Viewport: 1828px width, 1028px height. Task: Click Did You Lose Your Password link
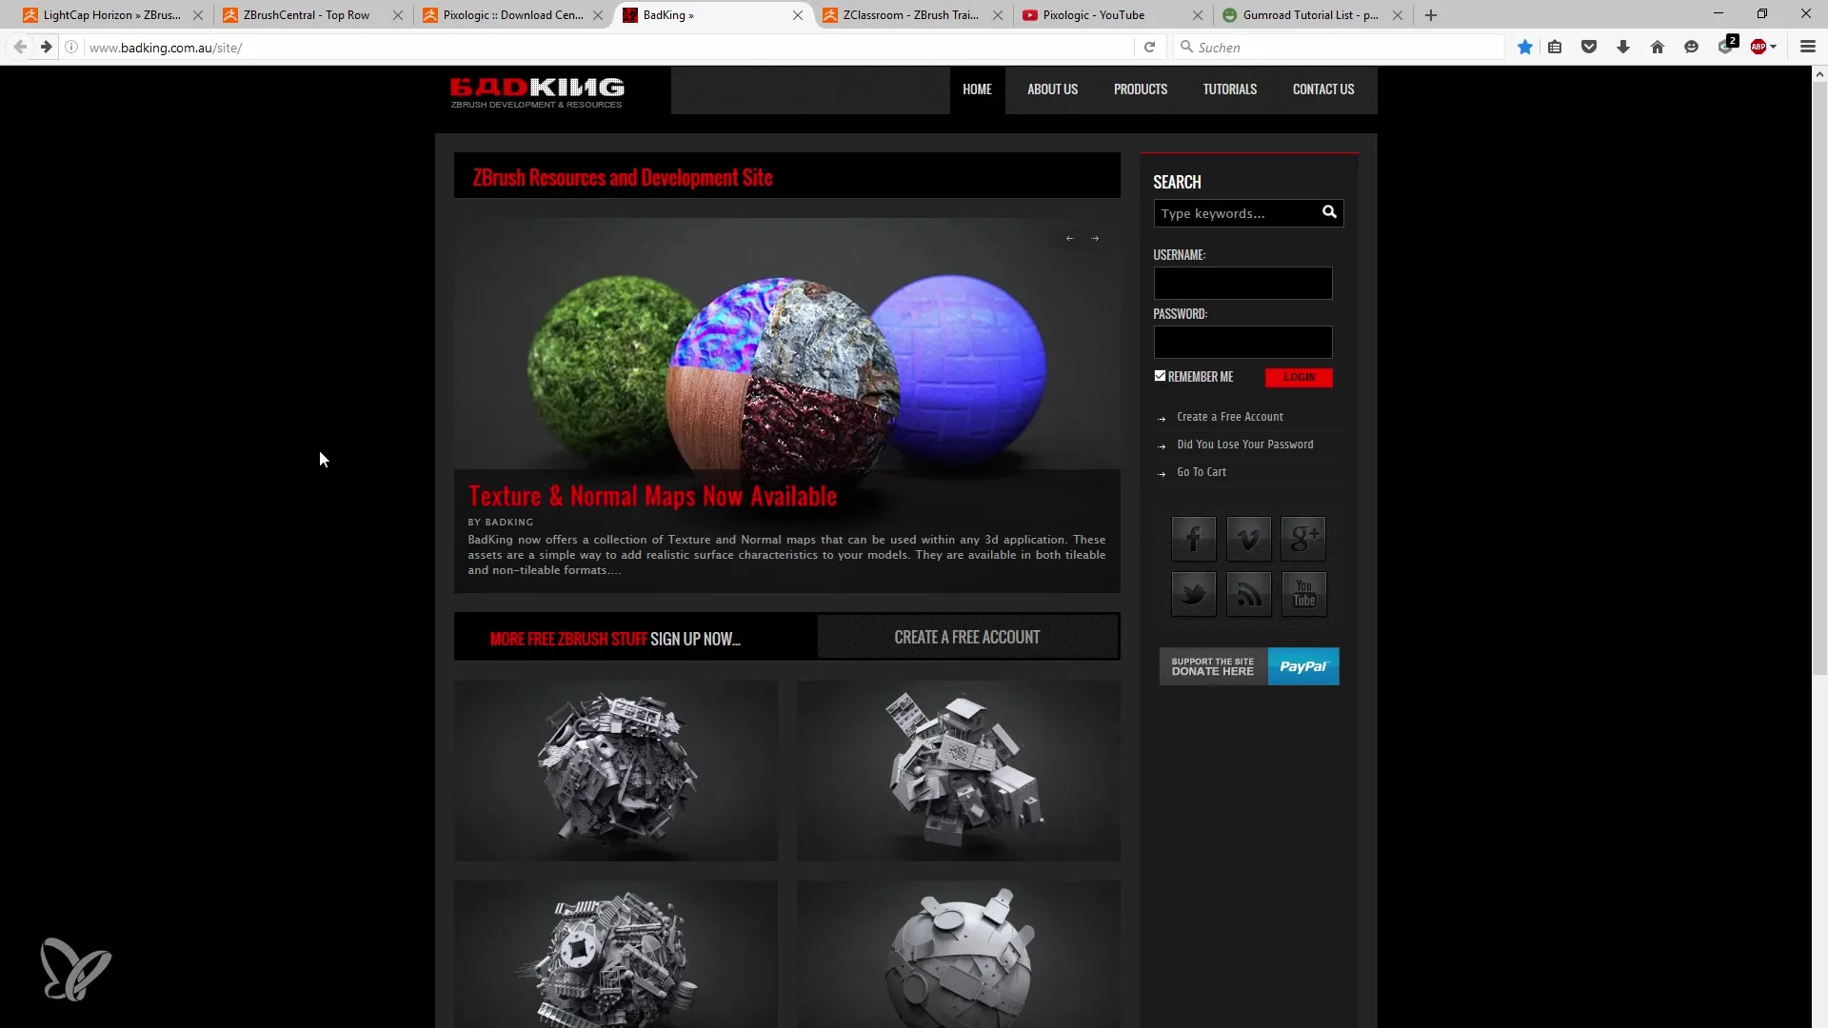(1245, 445)
